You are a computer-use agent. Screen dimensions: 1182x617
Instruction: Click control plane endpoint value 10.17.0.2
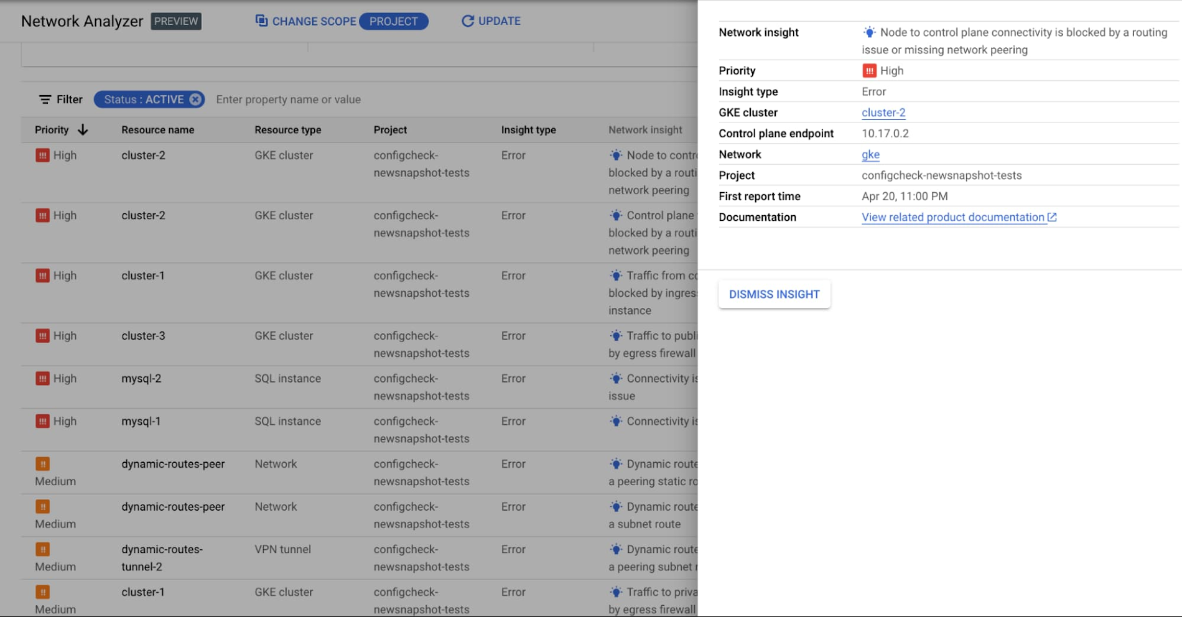(885, 134)
